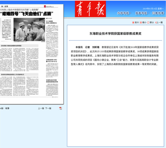Download the page PDF via red icon
Image resolution: width=166 pixels, height=148 pixels.
61,108
